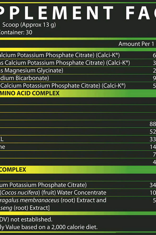
Task: Click the 'Amount Per 1' column header
Action: coord(136,44)
